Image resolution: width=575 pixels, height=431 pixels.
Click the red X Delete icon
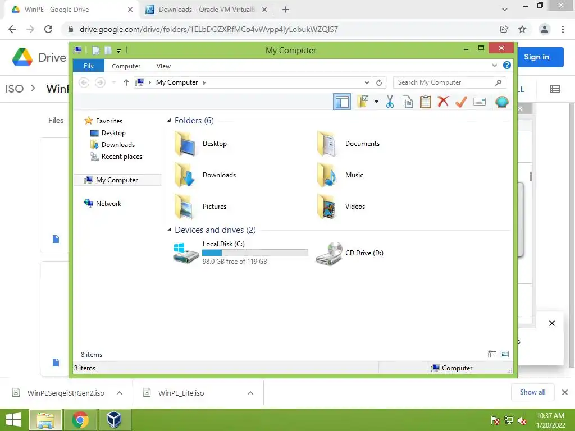point(443,102)
